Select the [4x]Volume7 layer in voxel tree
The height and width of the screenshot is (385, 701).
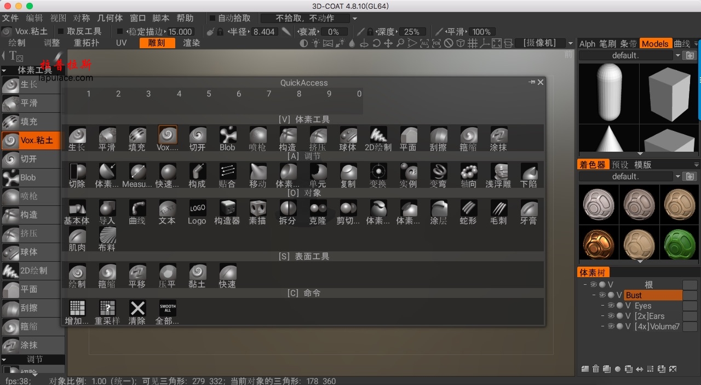pos(657,326)
